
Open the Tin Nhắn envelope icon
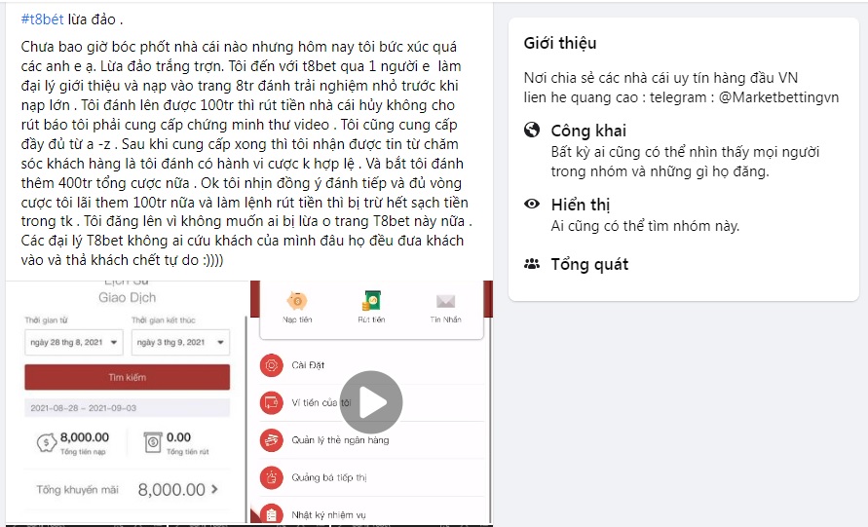[445, 301]
